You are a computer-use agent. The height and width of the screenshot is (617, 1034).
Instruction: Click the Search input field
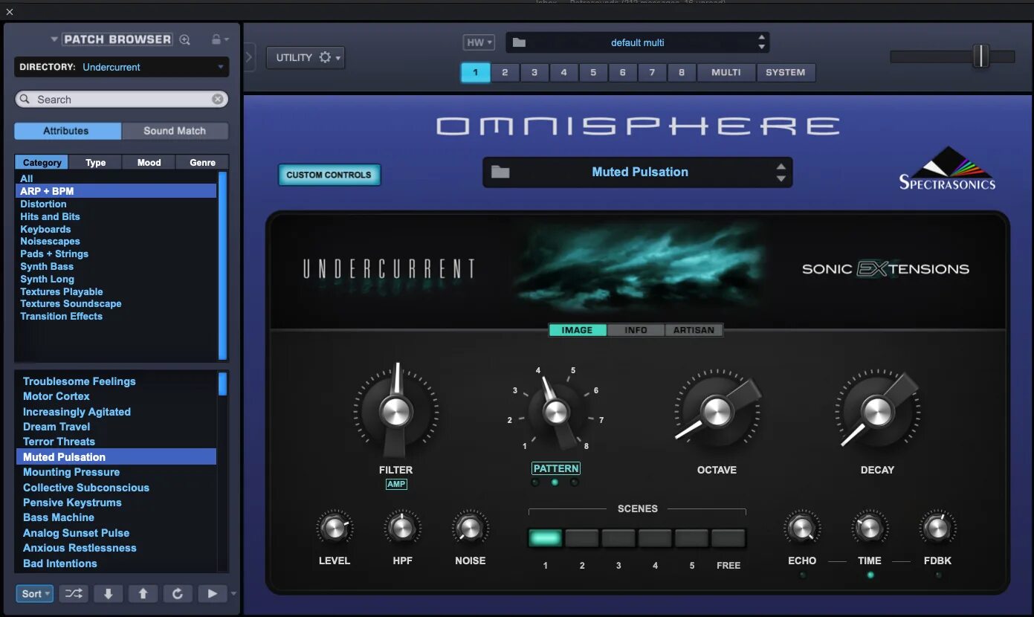click(122, 99)
